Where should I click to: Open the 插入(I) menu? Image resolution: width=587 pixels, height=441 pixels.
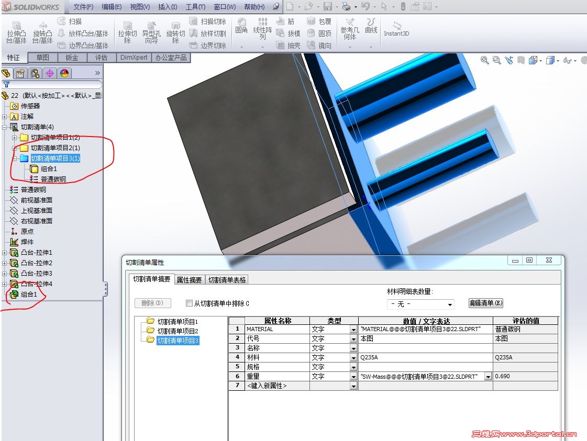tap(168, 7)
